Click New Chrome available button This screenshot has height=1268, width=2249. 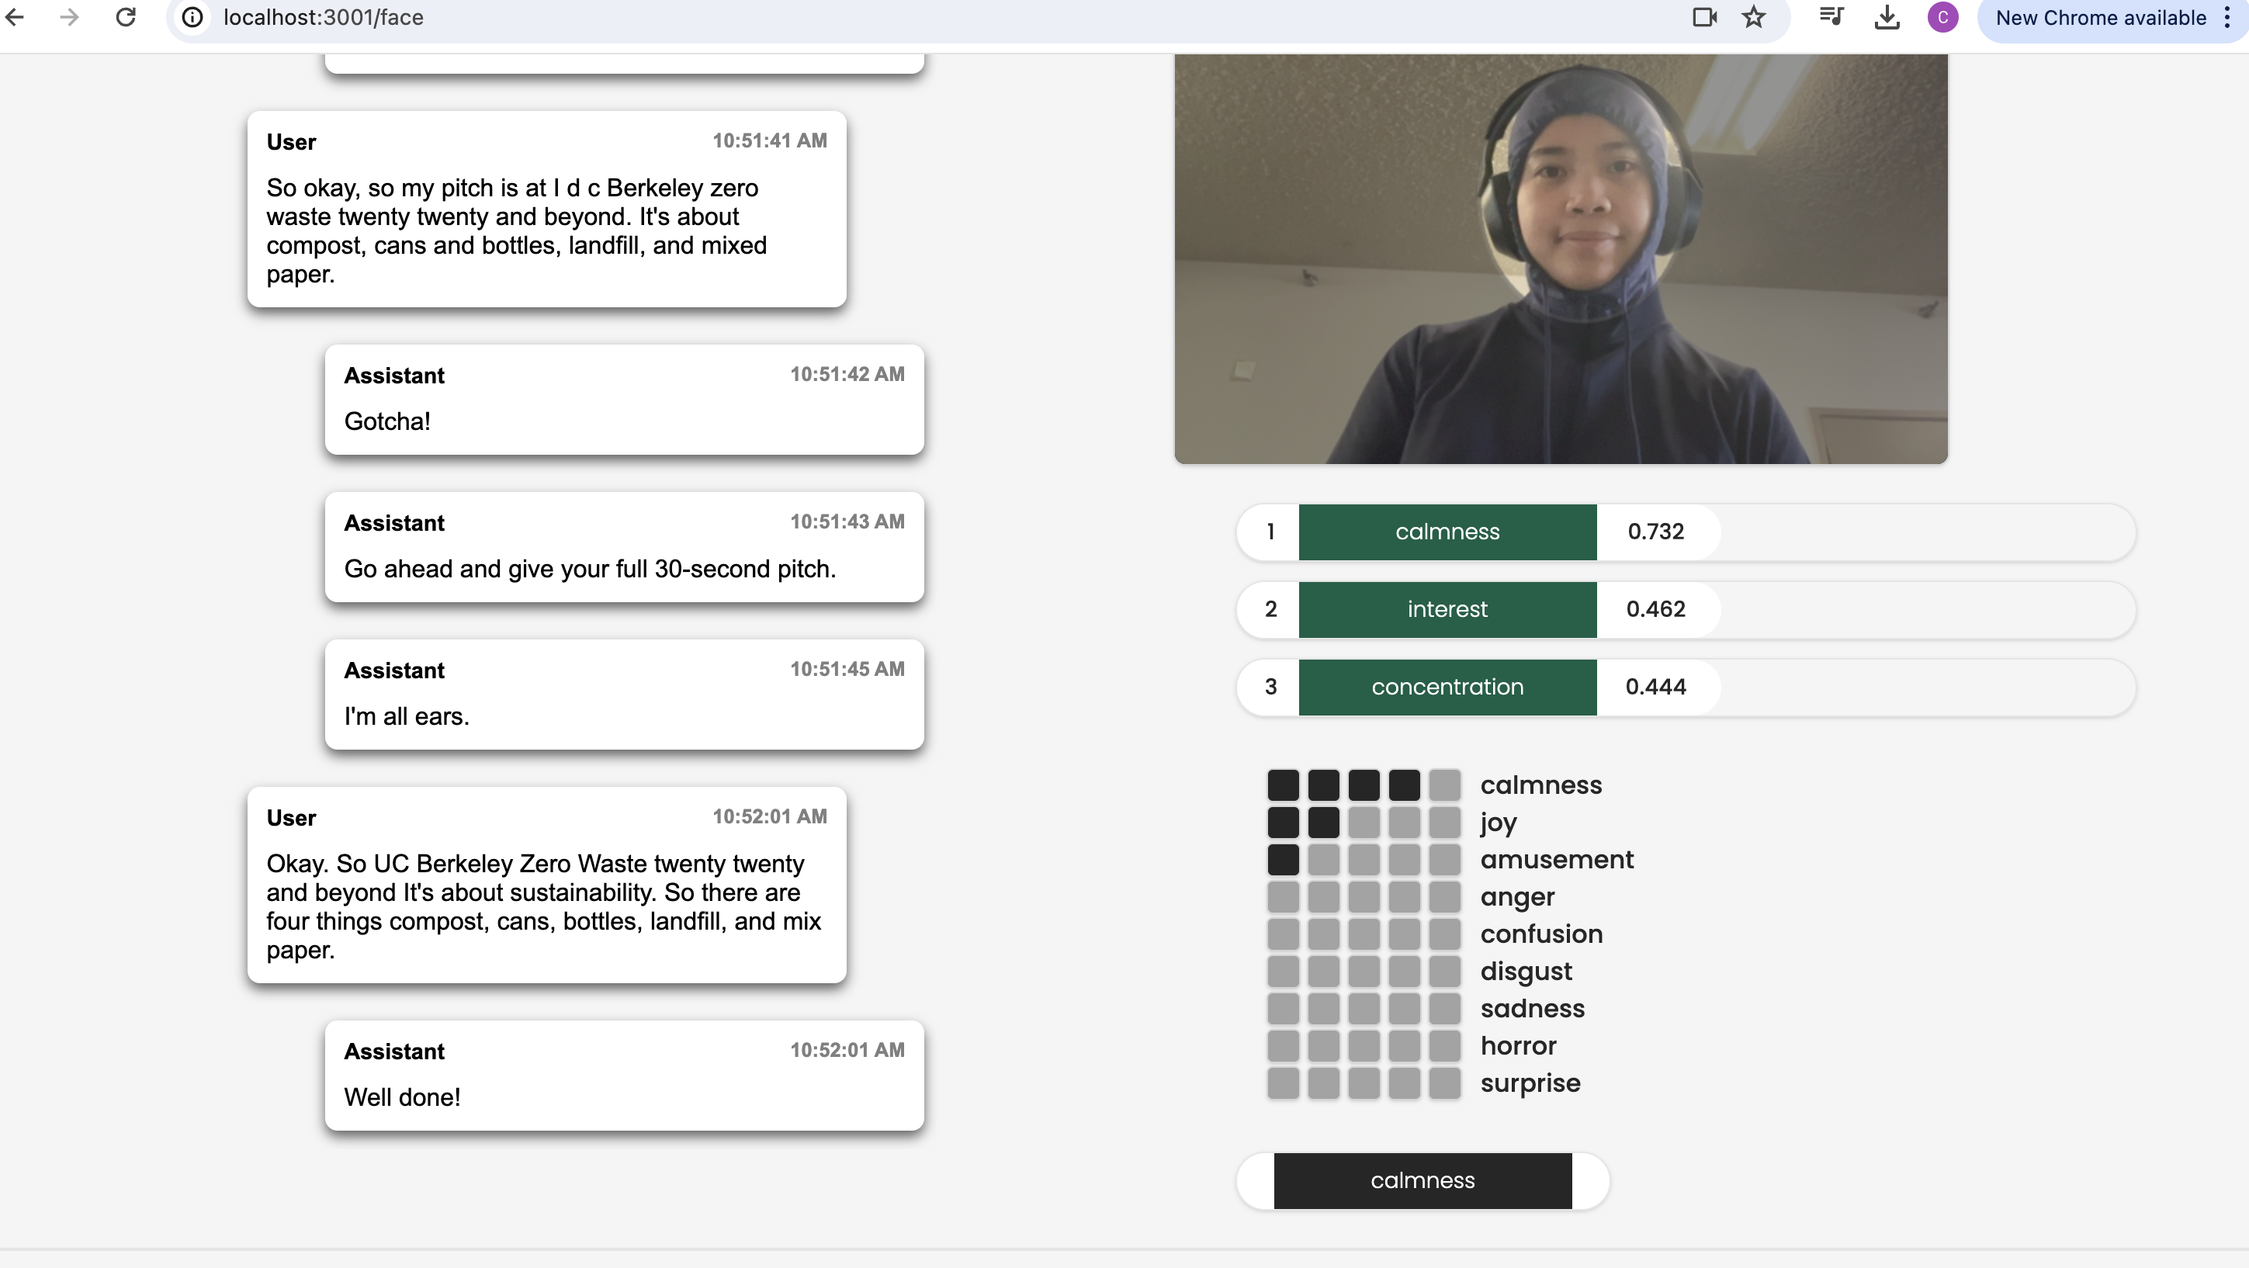pos(2100,18)
